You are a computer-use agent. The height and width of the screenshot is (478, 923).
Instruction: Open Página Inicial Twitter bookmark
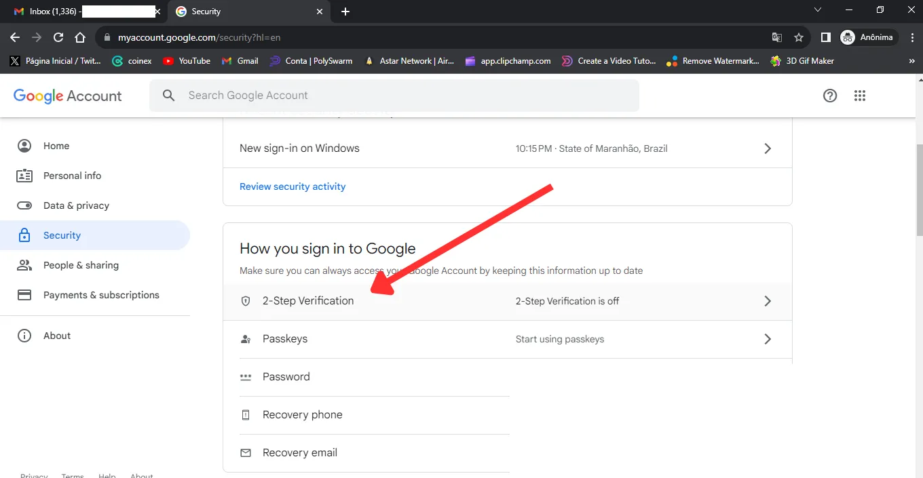point(55,60)
